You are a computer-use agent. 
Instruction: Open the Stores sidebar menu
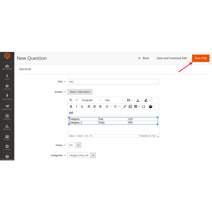tap(7, 137)
